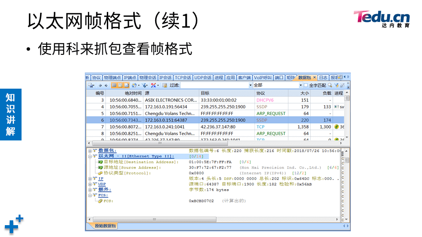The height and width of the screenshot is (237, 422).
Task: Collapse the 以太网 Ethernet Type II node
Action: pos(90,156)
